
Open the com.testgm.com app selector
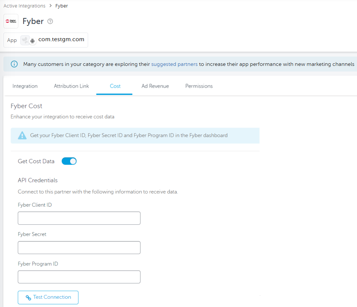tap(46, 40)
